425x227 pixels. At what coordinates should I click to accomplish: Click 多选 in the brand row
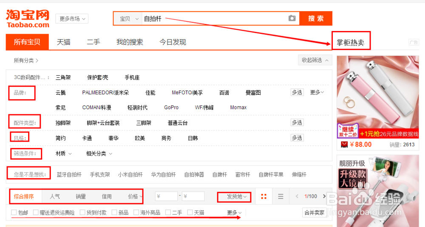297,93
